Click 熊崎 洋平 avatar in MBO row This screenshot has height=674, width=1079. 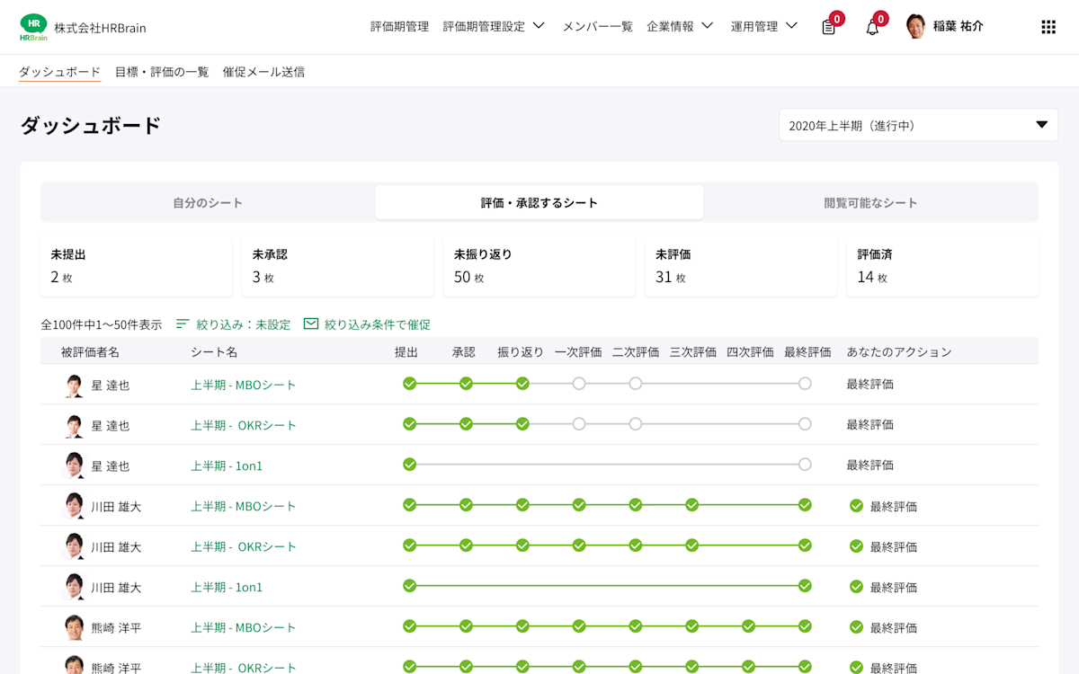click(x=74, y=627)
